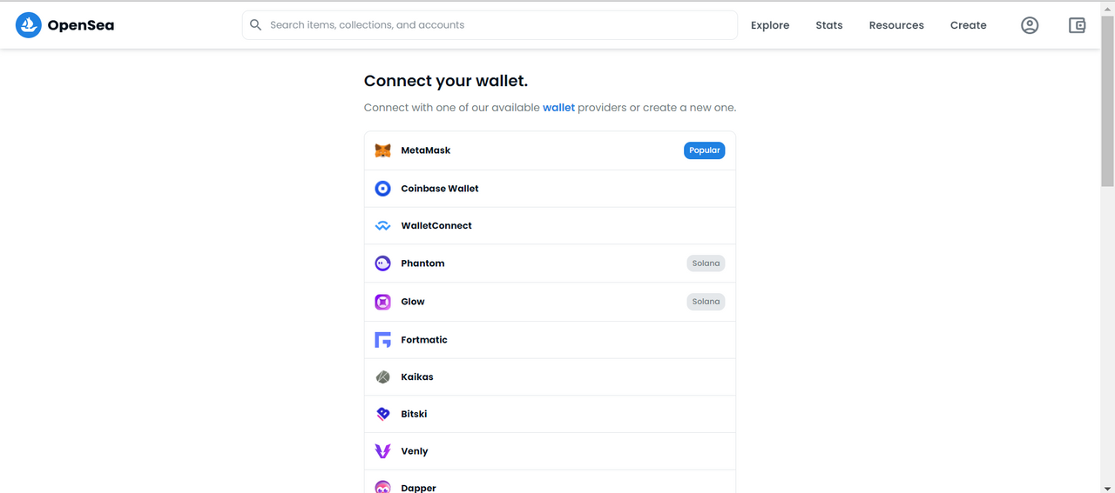Click the Bitski icon
The image size is (1115, 493).
382,414
